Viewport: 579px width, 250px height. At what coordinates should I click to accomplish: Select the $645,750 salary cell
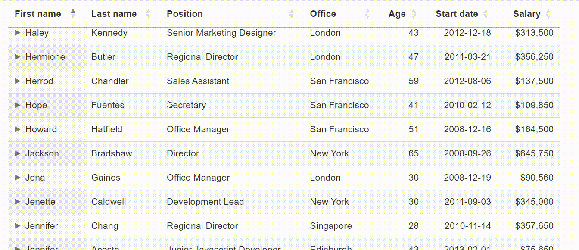tap(534, 153)
